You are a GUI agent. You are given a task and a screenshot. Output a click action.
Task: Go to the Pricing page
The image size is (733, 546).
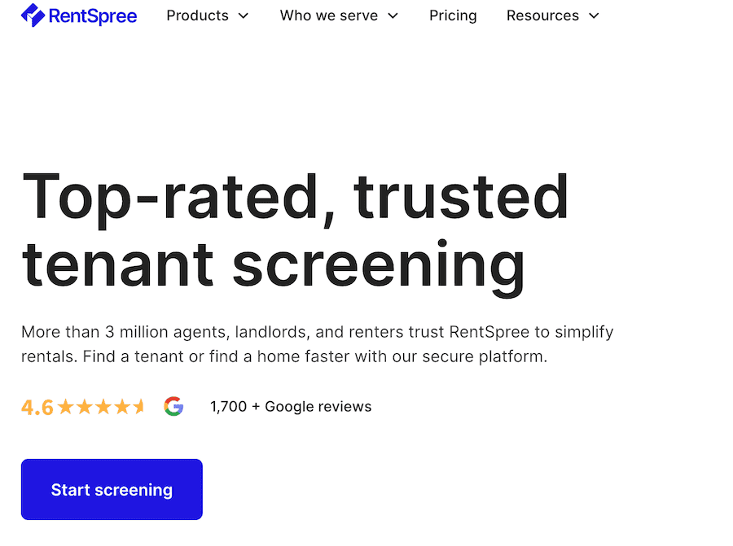point(453,15)
